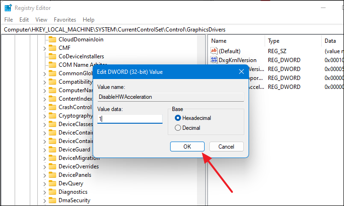Open the Edit menu
This screenshot has height=206, width=344.
[x=24, y=20]
